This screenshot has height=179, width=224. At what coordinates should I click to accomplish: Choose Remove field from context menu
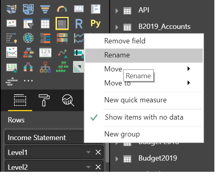144,41
